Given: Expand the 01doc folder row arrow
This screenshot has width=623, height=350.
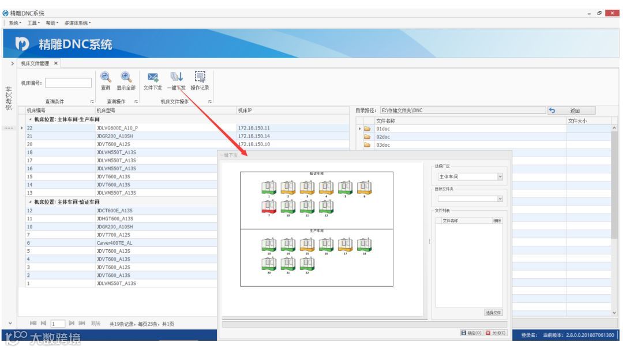Looking at the screenshot, I should pyautogui.click(x=359, y=129).
